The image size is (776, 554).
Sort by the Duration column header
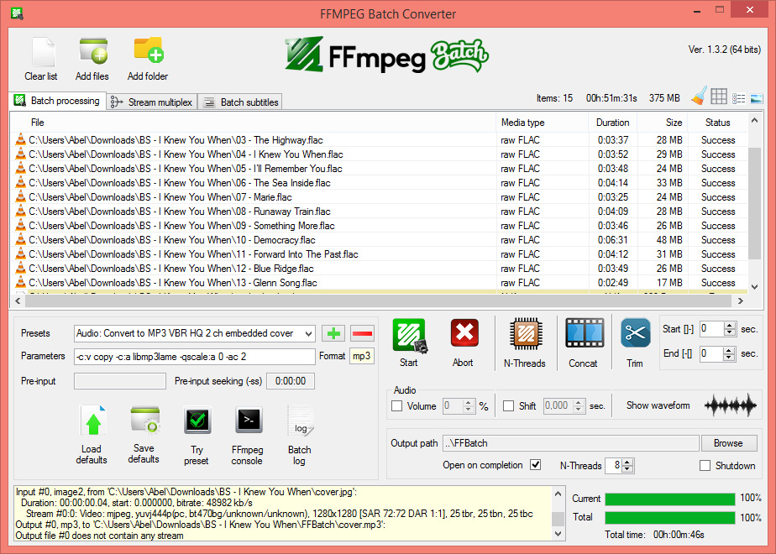612,123
